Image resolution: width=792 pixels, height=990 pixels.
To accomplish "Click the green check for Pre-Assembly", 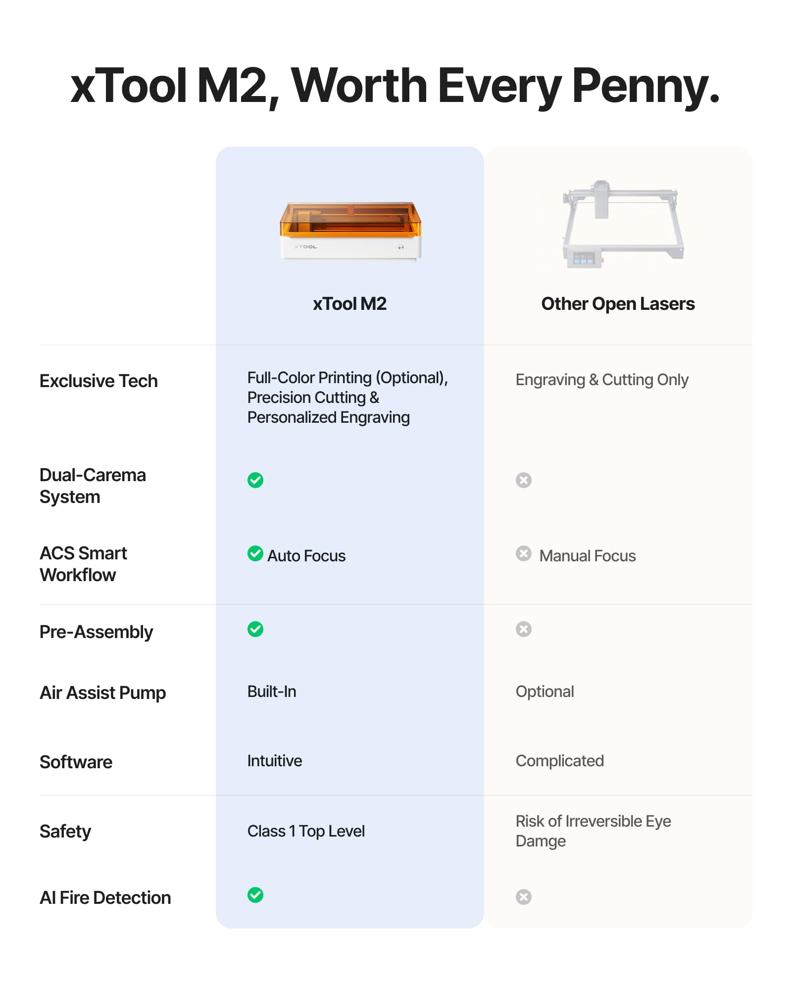I will coord(255,629).
